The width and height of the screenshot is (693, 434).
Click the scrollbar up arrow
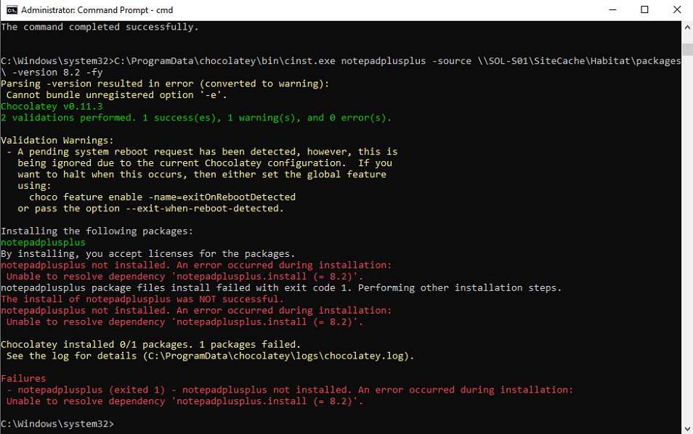click(x=687, y=27)
